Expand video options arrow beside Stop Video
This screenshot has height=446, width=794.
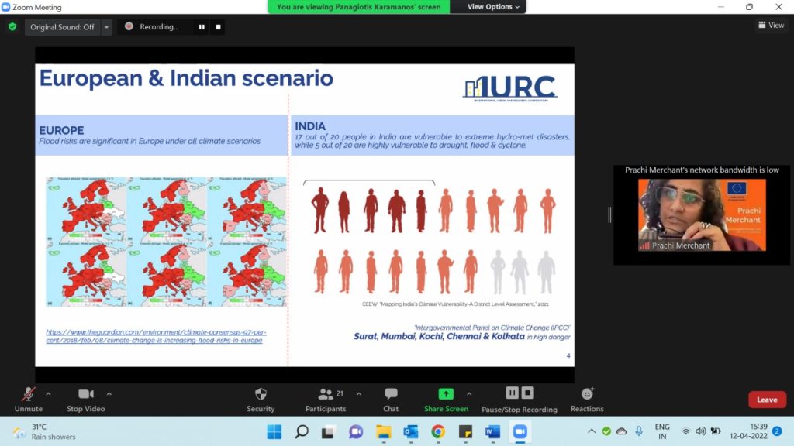click(109, 393)
